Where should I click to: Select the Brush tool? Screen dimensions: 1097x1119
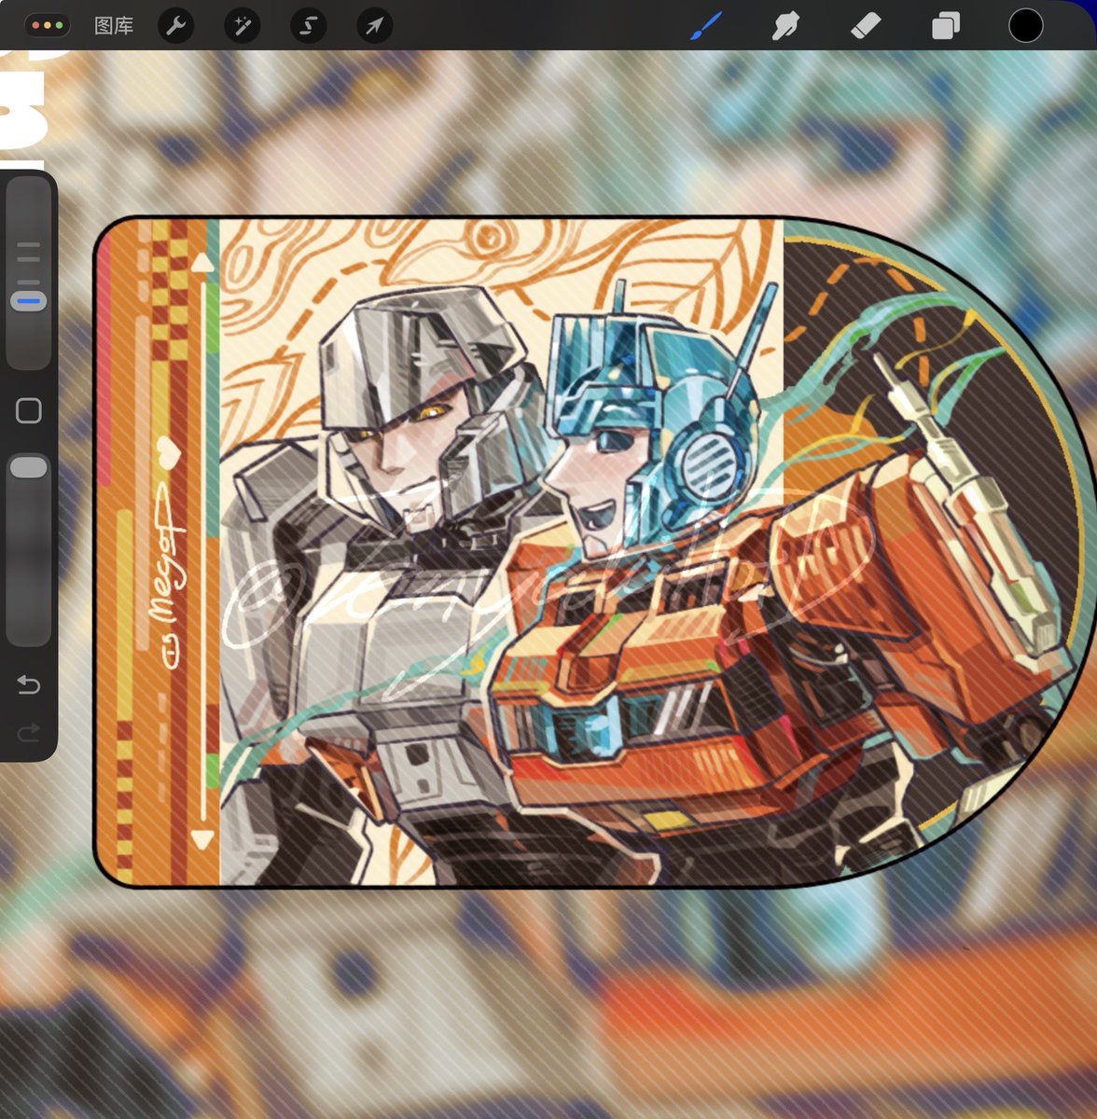click(706, 26)
